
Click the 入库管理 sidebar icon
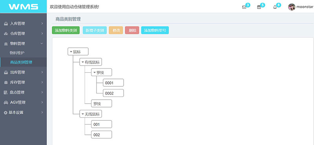(6, 23)
